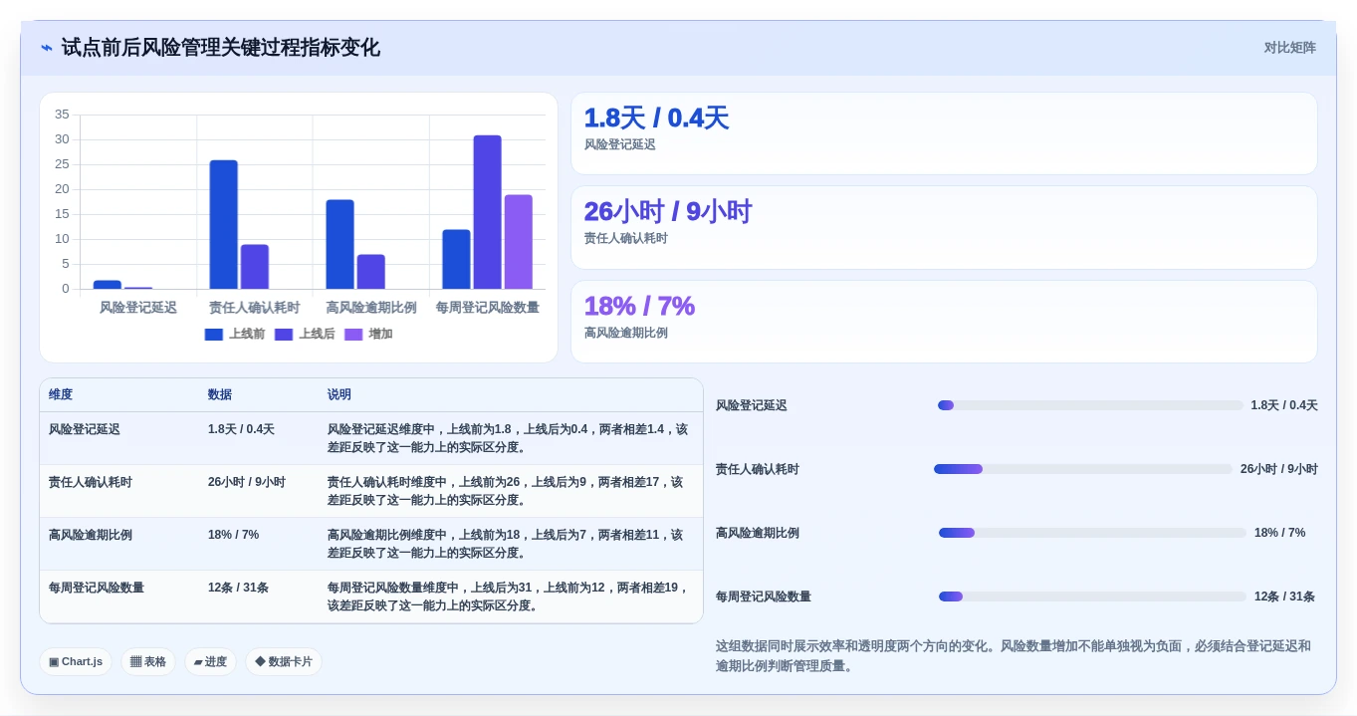1357x716 pixels.
Task: Click the 说明 column header
Action: tap(339, 395)
